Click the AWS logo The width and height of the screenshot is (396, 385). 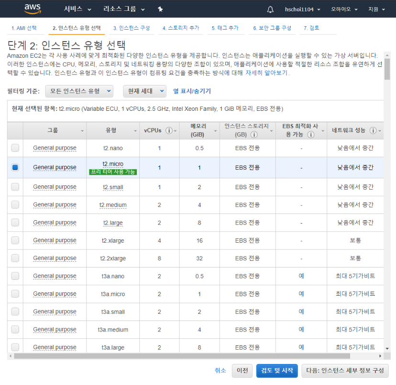click(x=33, y=9)
